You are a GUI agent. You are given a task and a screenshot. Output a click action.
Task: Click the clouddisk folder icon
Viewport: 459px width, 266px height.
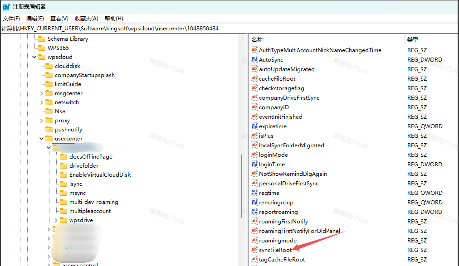point(49,66)
